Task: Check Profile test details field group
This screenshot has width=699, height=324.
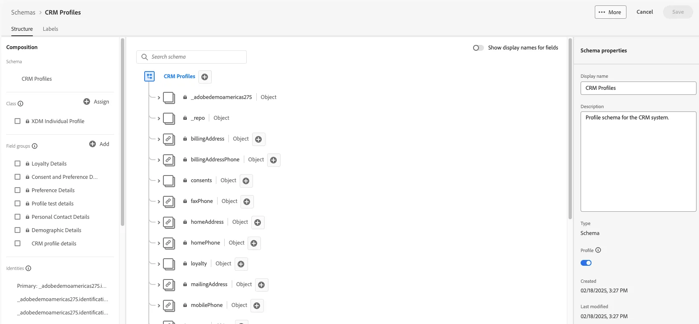Action: (18, 203)
